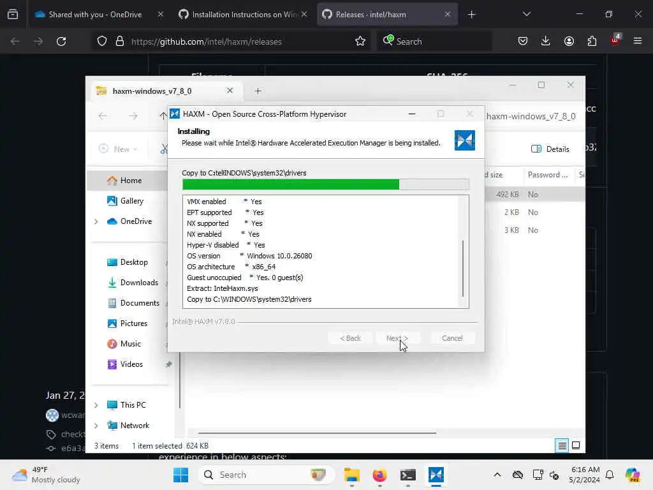Open the Firefox hamburger menu
The image size is (653, 490).
point(637,41)
